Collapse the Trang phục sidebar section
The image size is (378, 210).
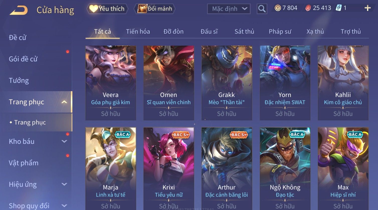64,102
